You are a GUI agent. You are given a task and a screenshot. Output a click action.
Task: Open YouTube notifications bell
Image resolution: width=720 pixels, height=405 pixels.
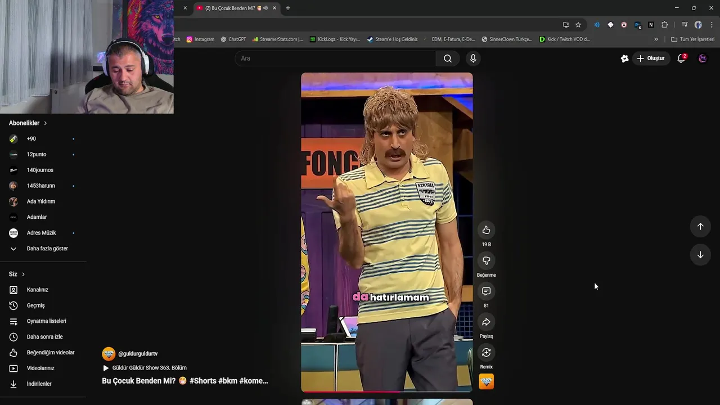pyautogui.click(x=681, y=58)
